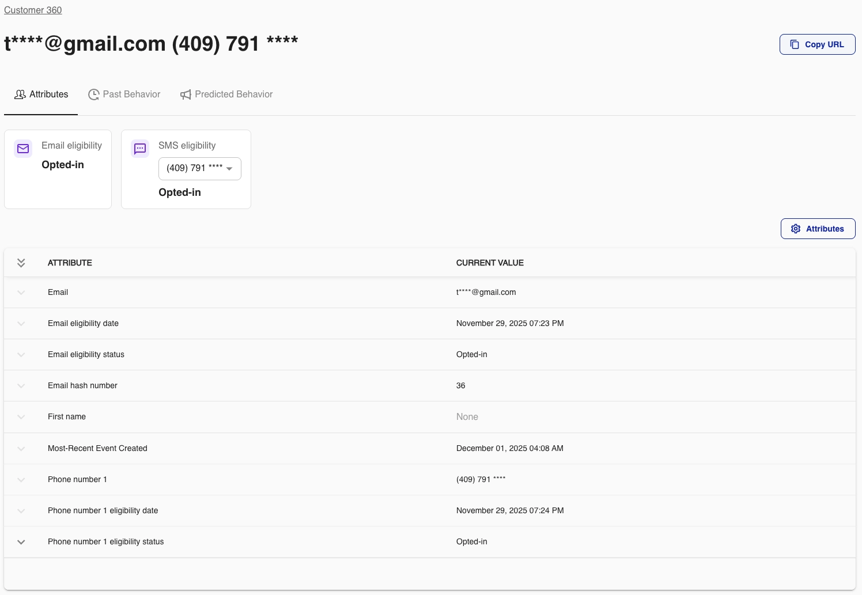Click the Email hash number value 36
The width and height of the screenshot is (862, 595).
[460, 386]
